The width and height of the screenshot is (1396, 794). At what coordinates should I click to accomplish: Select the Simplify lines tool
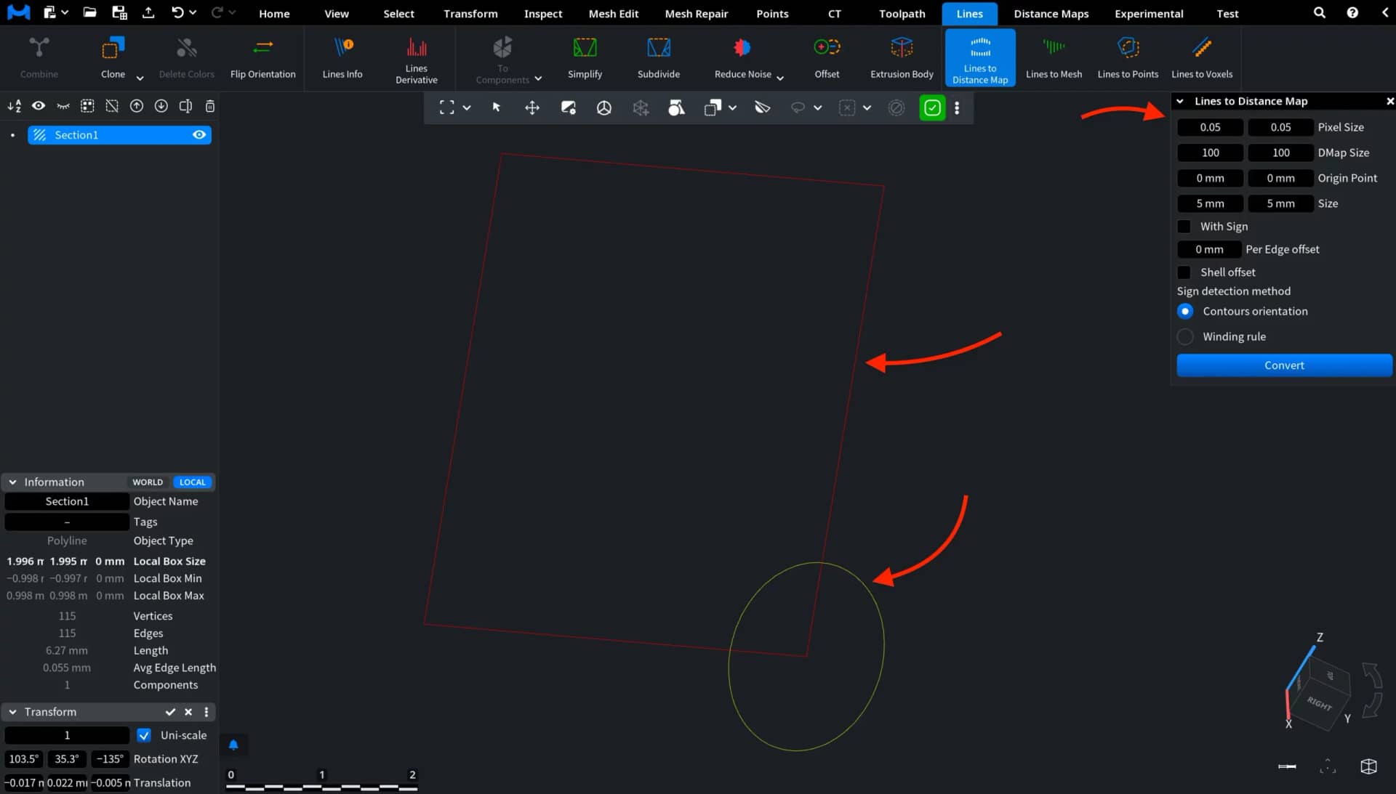pyautogui.click(x=585, y=58)
